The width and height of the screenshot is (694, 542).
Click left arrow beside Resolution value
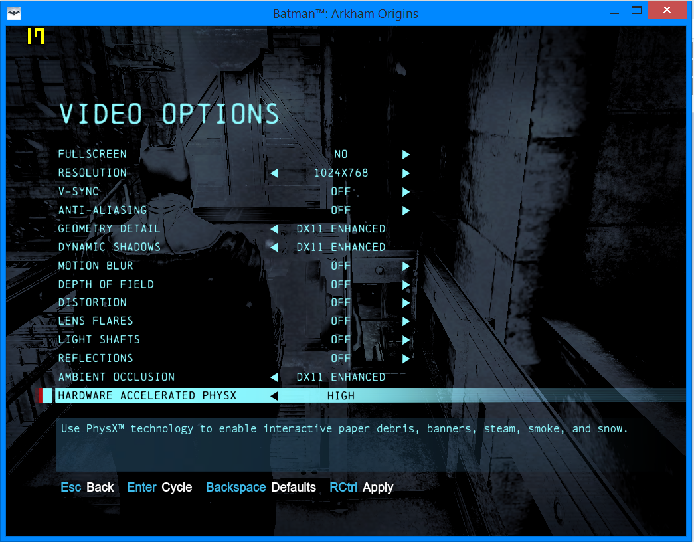pos(274,173)
